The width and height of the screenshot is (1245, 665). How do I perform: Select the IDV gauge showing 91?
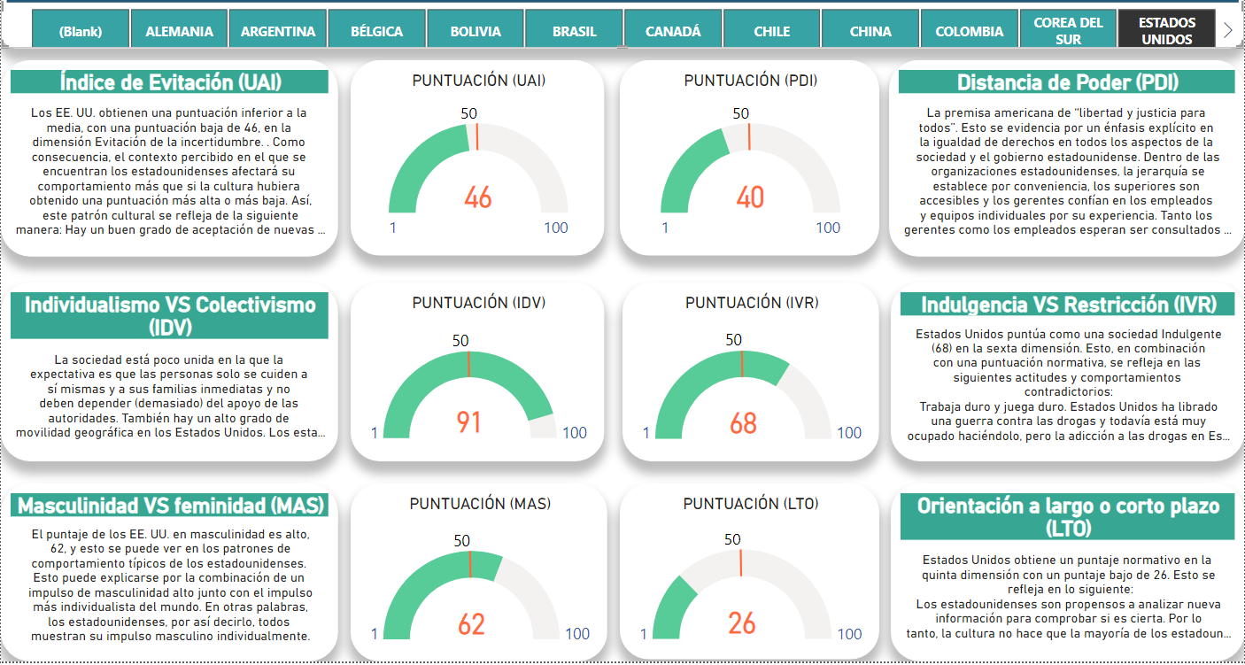point(468,421)
